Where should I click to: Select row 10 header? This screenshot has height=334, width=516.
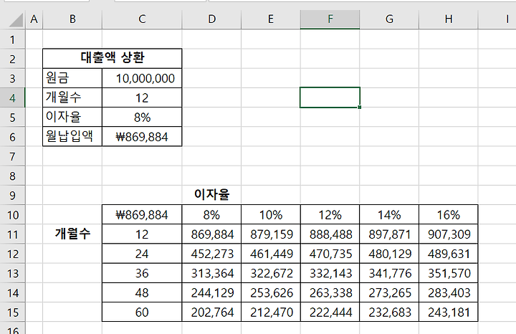[x=12, y=215]
